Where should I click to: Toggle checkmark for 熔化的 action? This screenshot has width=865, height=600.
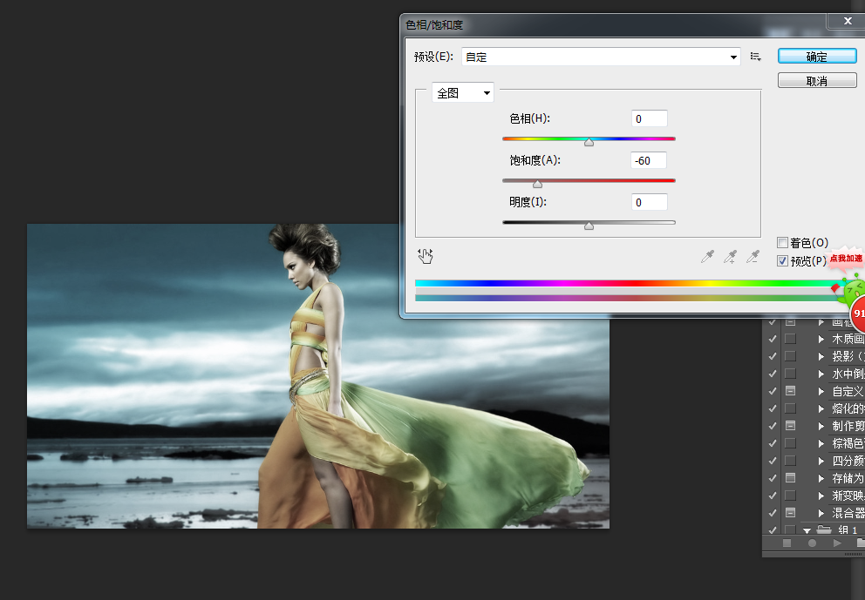pyautogui.click(x=772, y=408)
